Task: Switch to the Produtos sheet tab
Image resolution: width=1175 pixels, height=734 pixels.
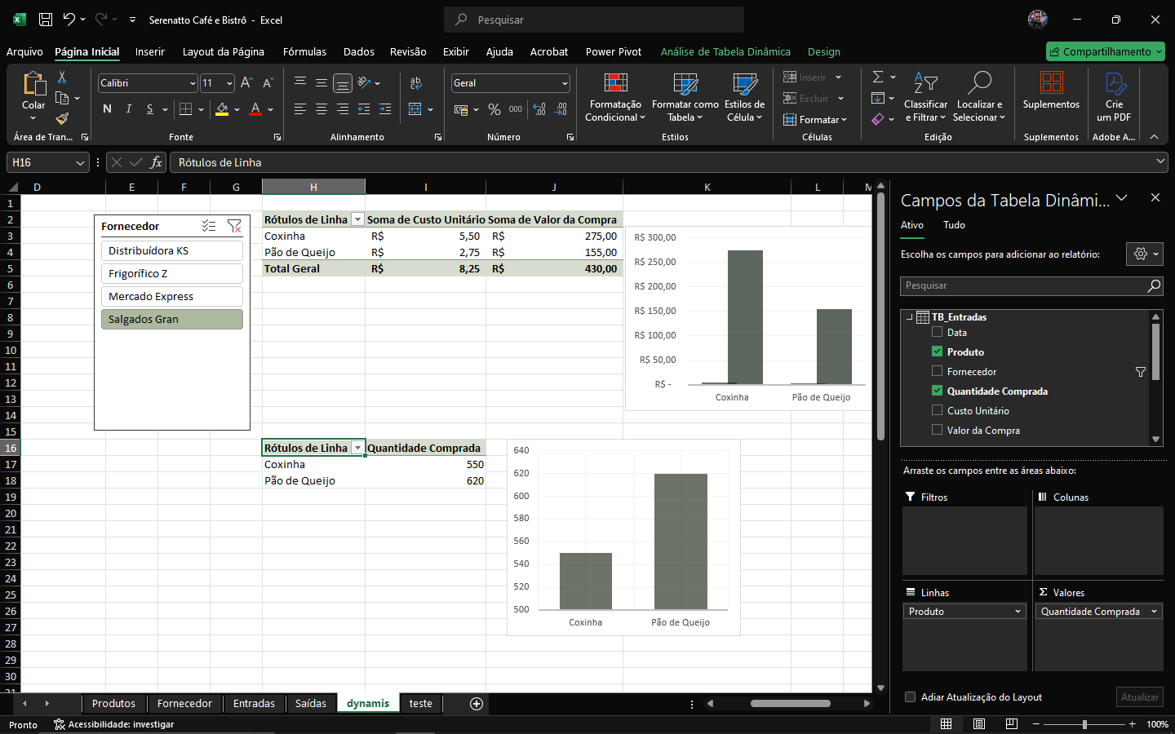Action: [113, 704]
